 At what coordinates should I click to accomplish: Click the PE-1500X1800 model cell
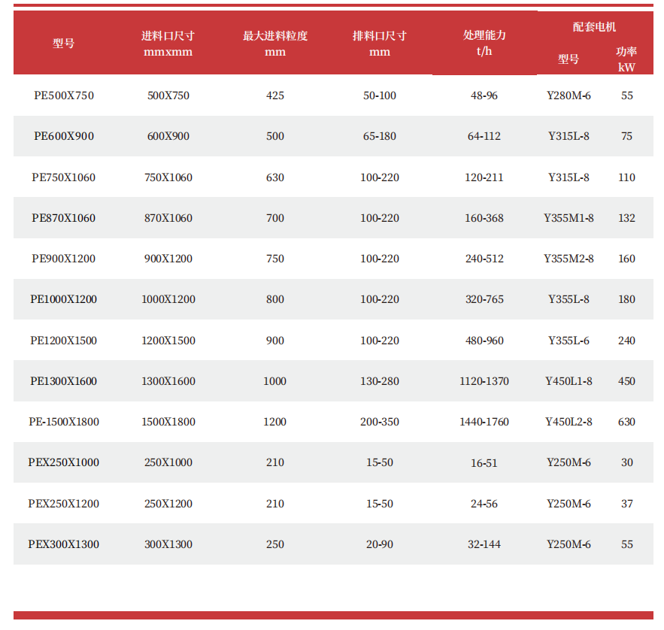[x=64, y=422]
